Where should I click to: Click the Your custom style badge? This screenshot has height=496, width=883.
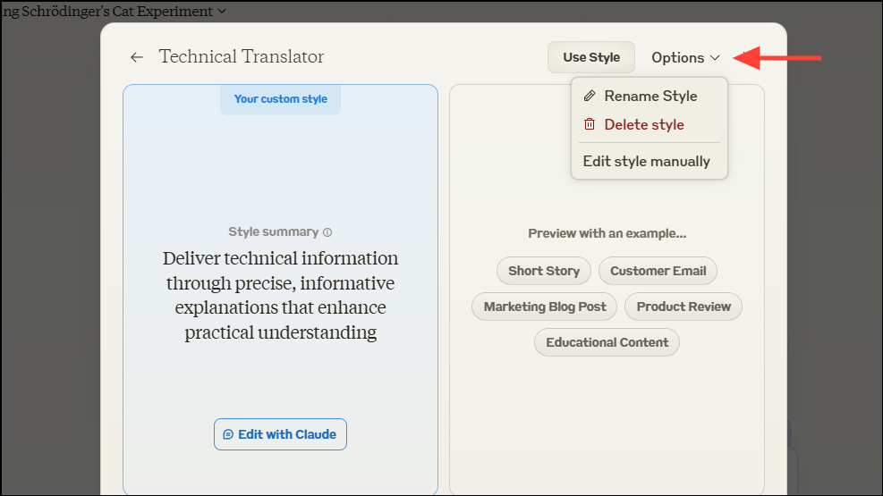coord(281,99)
